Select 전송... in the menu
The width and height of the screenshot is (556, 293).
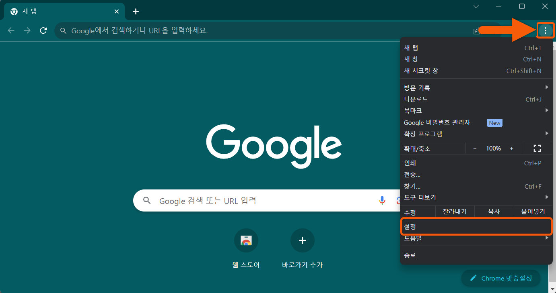(x=476, y=175)
